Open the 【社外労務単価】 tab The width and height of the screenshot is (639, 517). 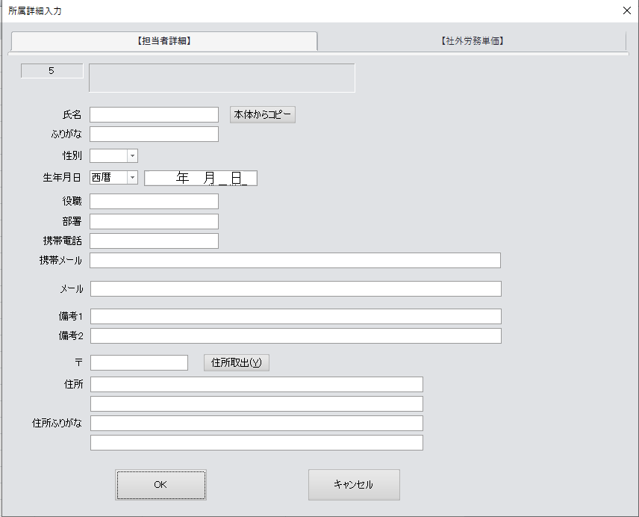pyautogui.click(x=472, y=41)
